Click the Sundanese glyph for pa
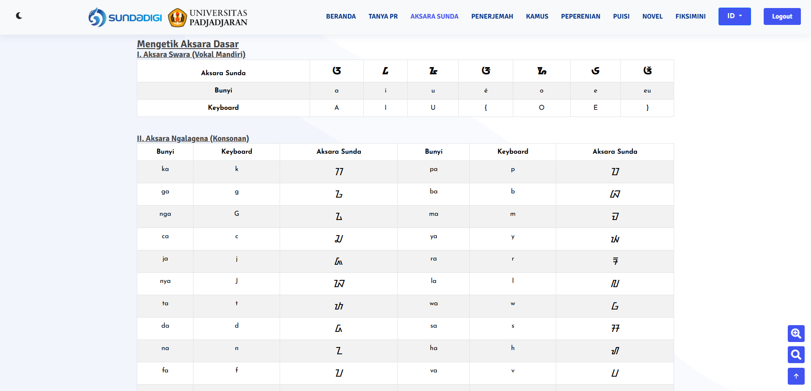The image size is (811, 391). pyautogui.click(x=615, y=171)
